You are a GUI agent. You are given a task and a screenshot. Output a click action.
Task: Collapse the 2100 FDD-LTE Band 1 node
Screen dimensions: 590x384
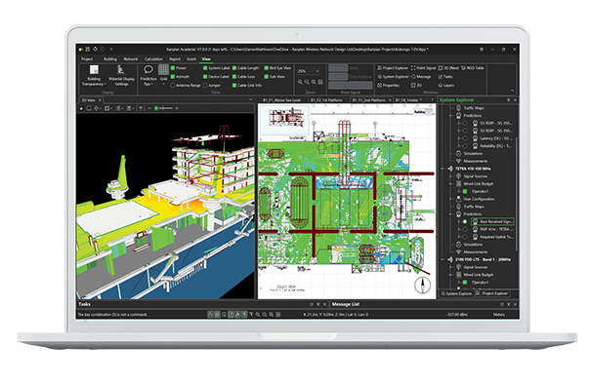pos(442,259)
